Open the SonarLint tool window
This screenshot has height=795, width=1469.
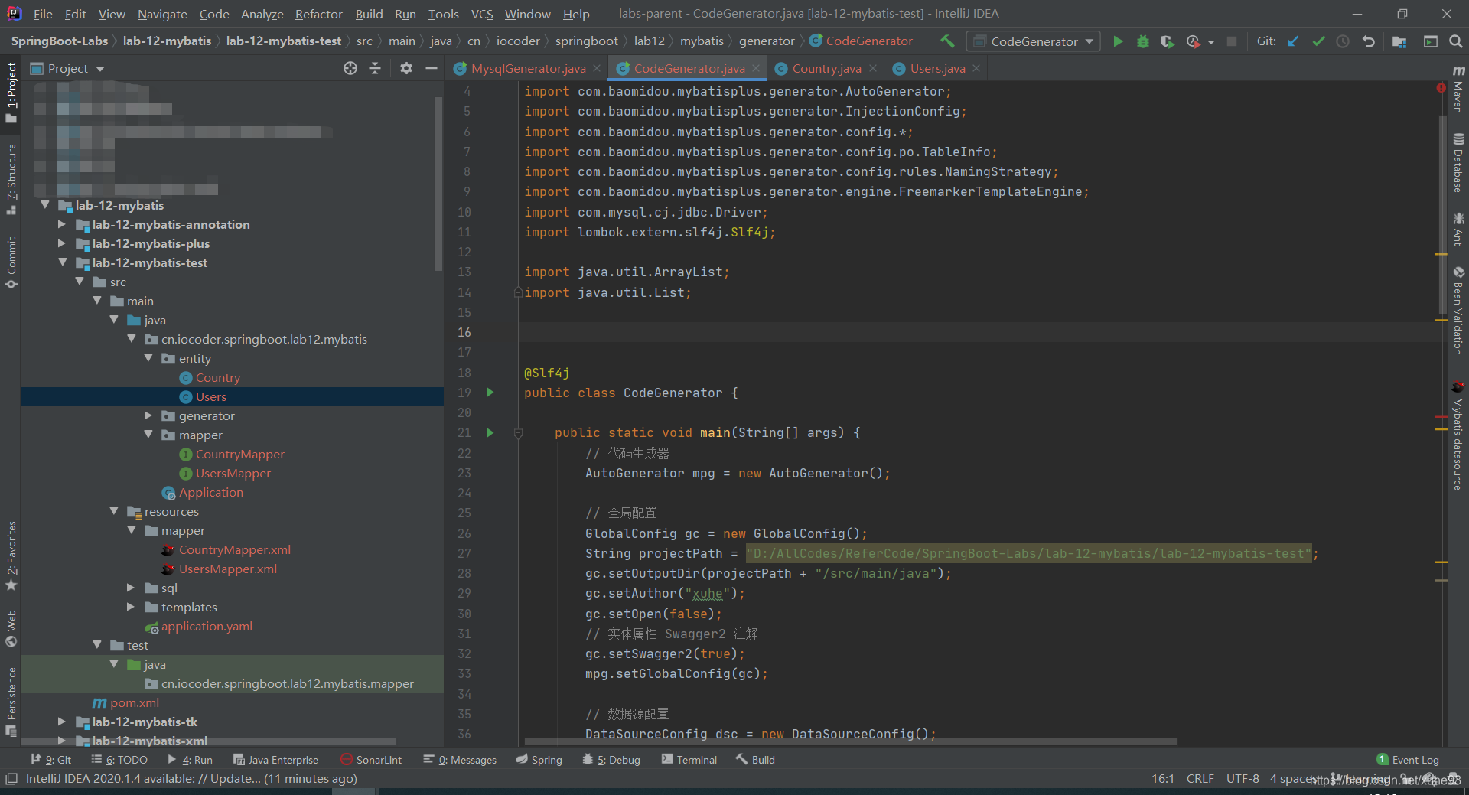371,760
